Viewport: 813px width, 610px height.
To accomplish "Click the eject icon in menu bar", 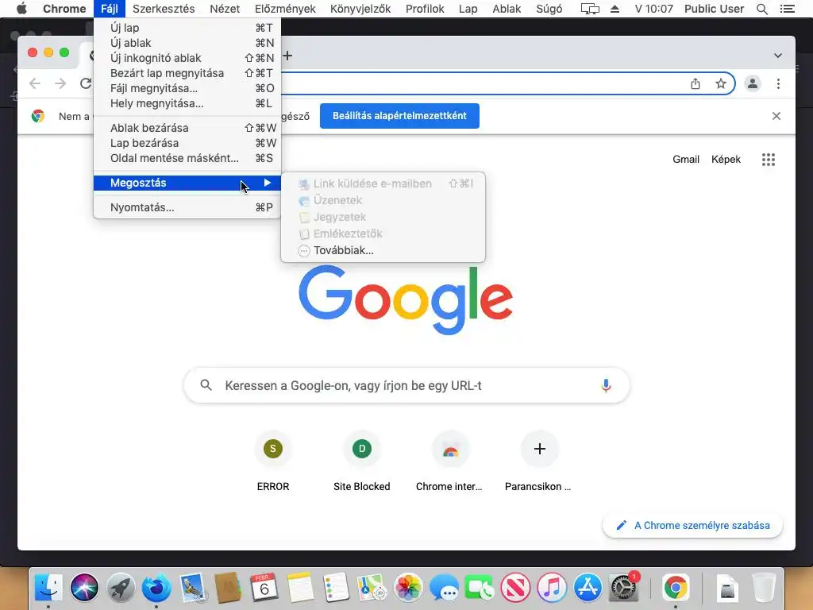I will pyautogui.click(x=615, y=9).
